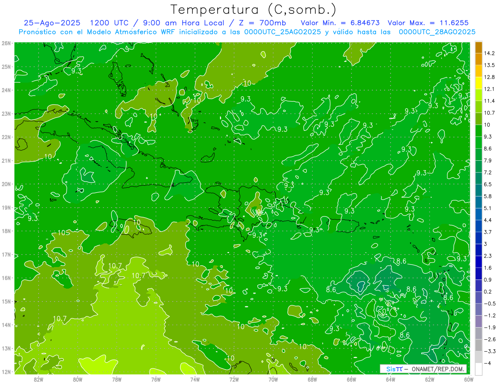Click the '-1.2' color bar label
This screenshot has width=498, height=385.
[x=489, y=315]
